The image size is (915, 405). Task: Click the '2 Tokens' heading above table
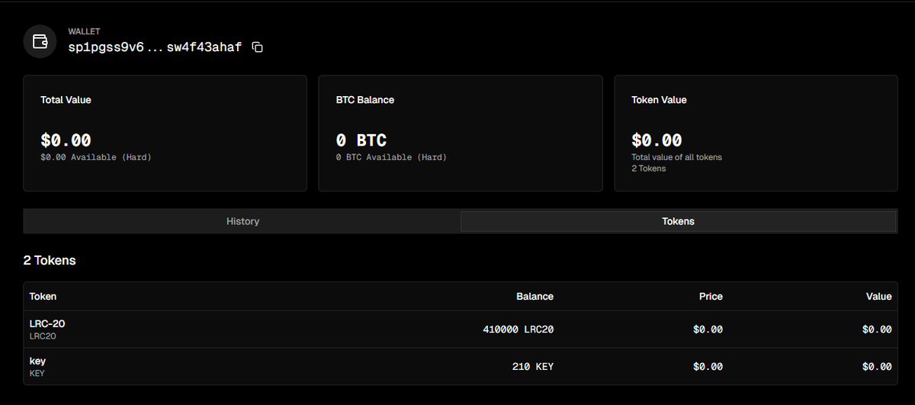pyautogui.click(x=50, y=260)
